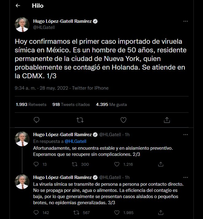Image resolution: width=203 pixels, height=219 pixels.
Task: Like the main tweet with the heart icon
Action: click(x=123, y=120)
